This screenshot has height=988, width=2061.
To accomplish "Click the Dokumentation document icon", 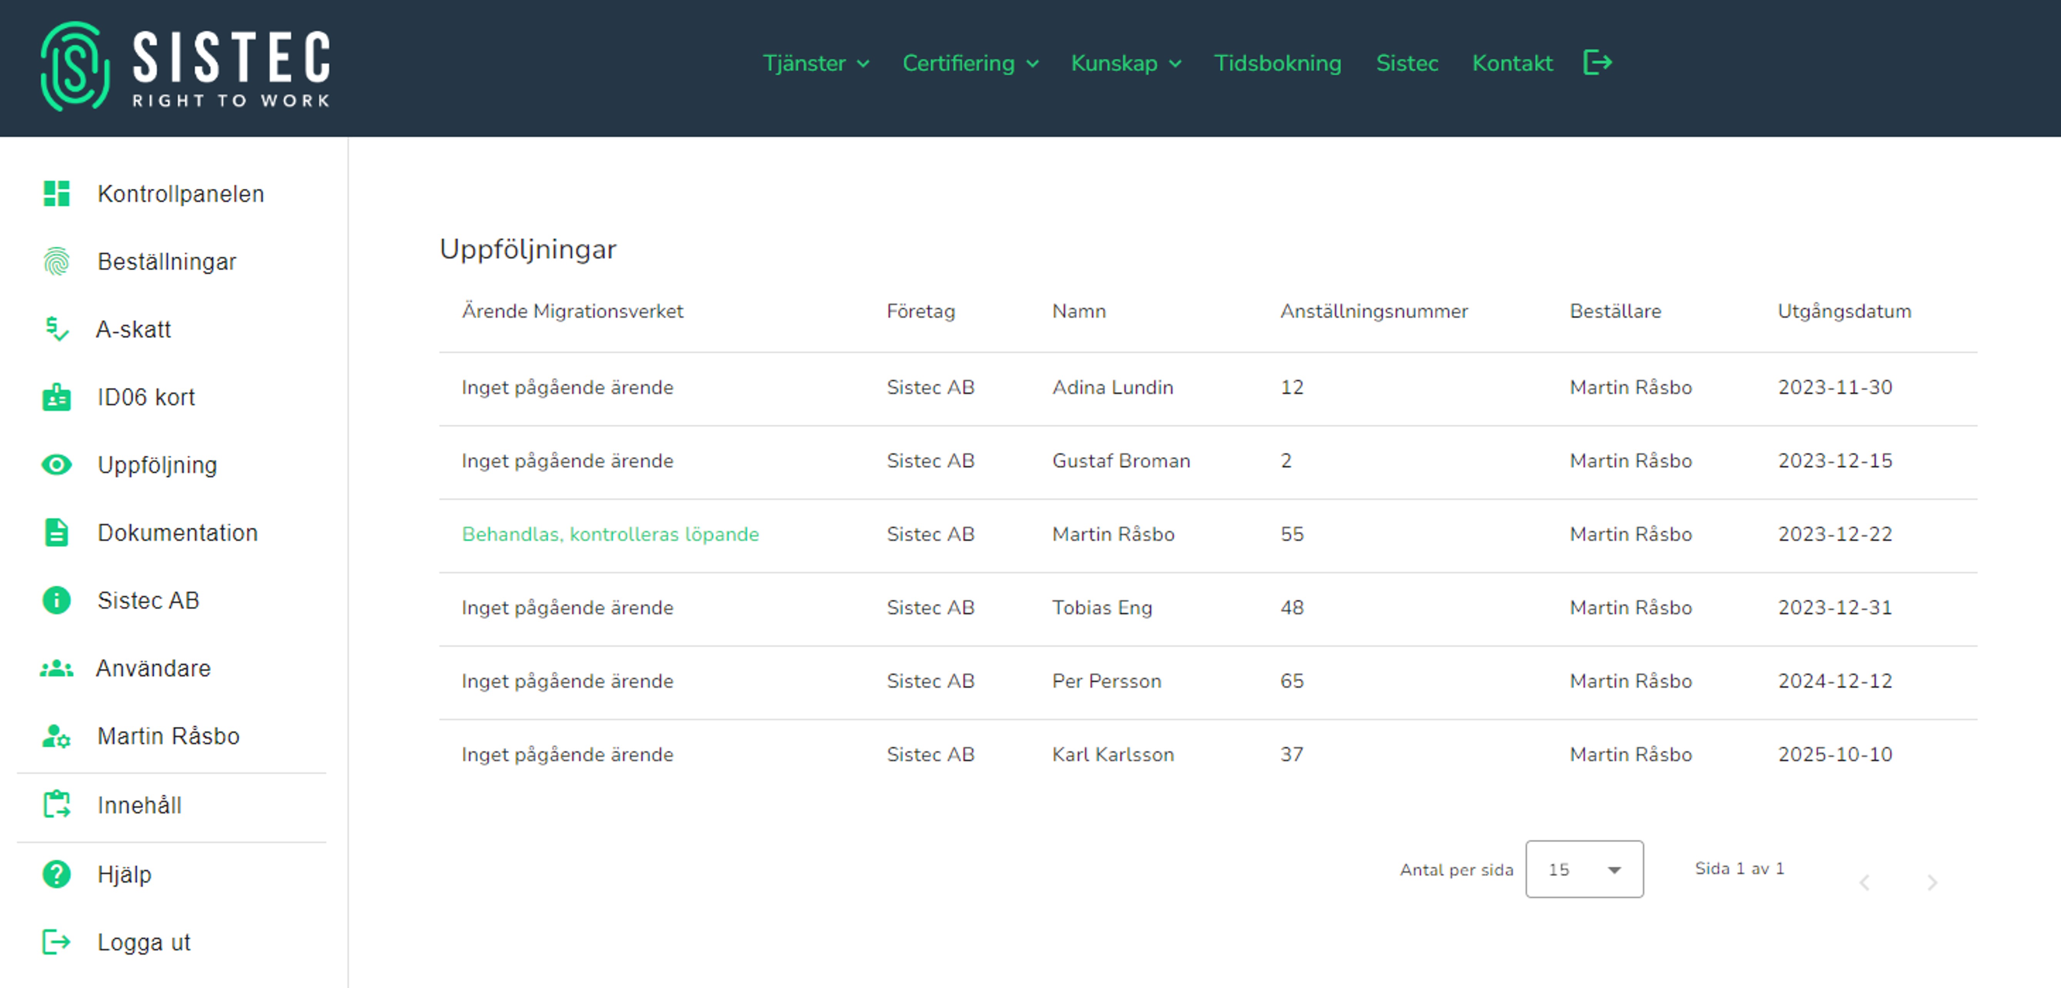I will click(56, 533).
